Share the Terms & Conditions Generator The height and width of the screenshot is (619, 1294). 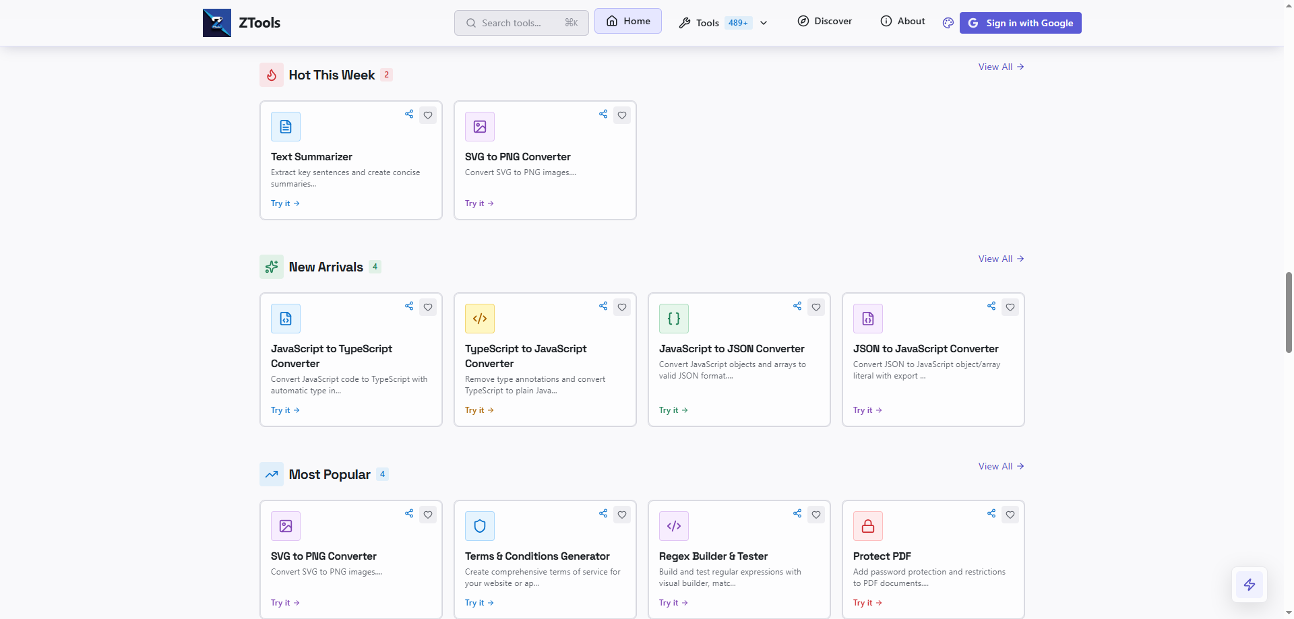click(603, 513)
